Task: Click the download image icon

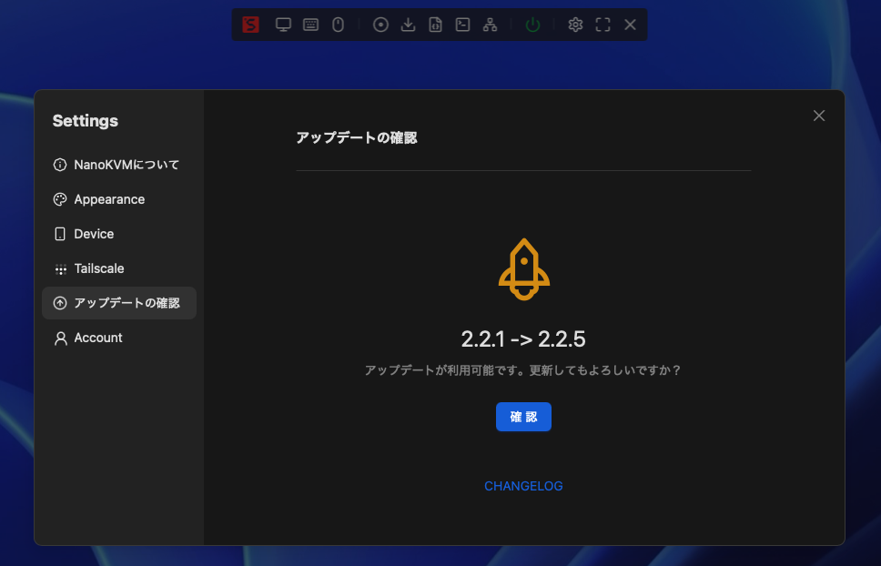Action: tap(409, 25)
